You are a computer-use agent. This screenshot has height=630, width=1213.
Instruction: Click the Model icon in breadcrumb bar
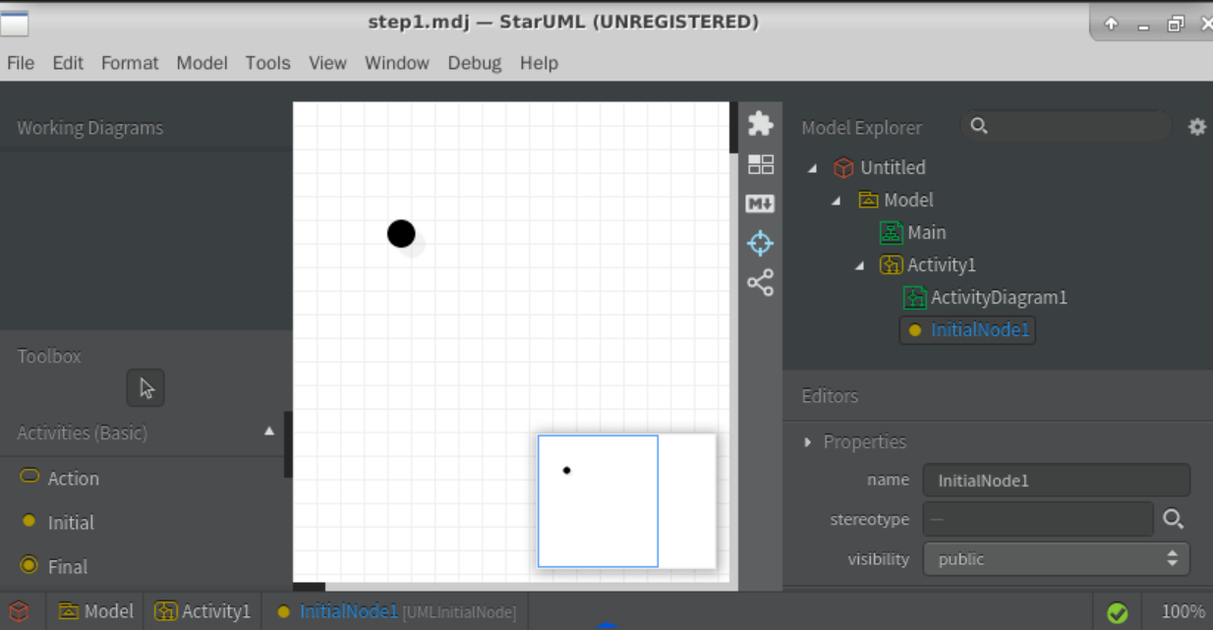coord(69,611)
